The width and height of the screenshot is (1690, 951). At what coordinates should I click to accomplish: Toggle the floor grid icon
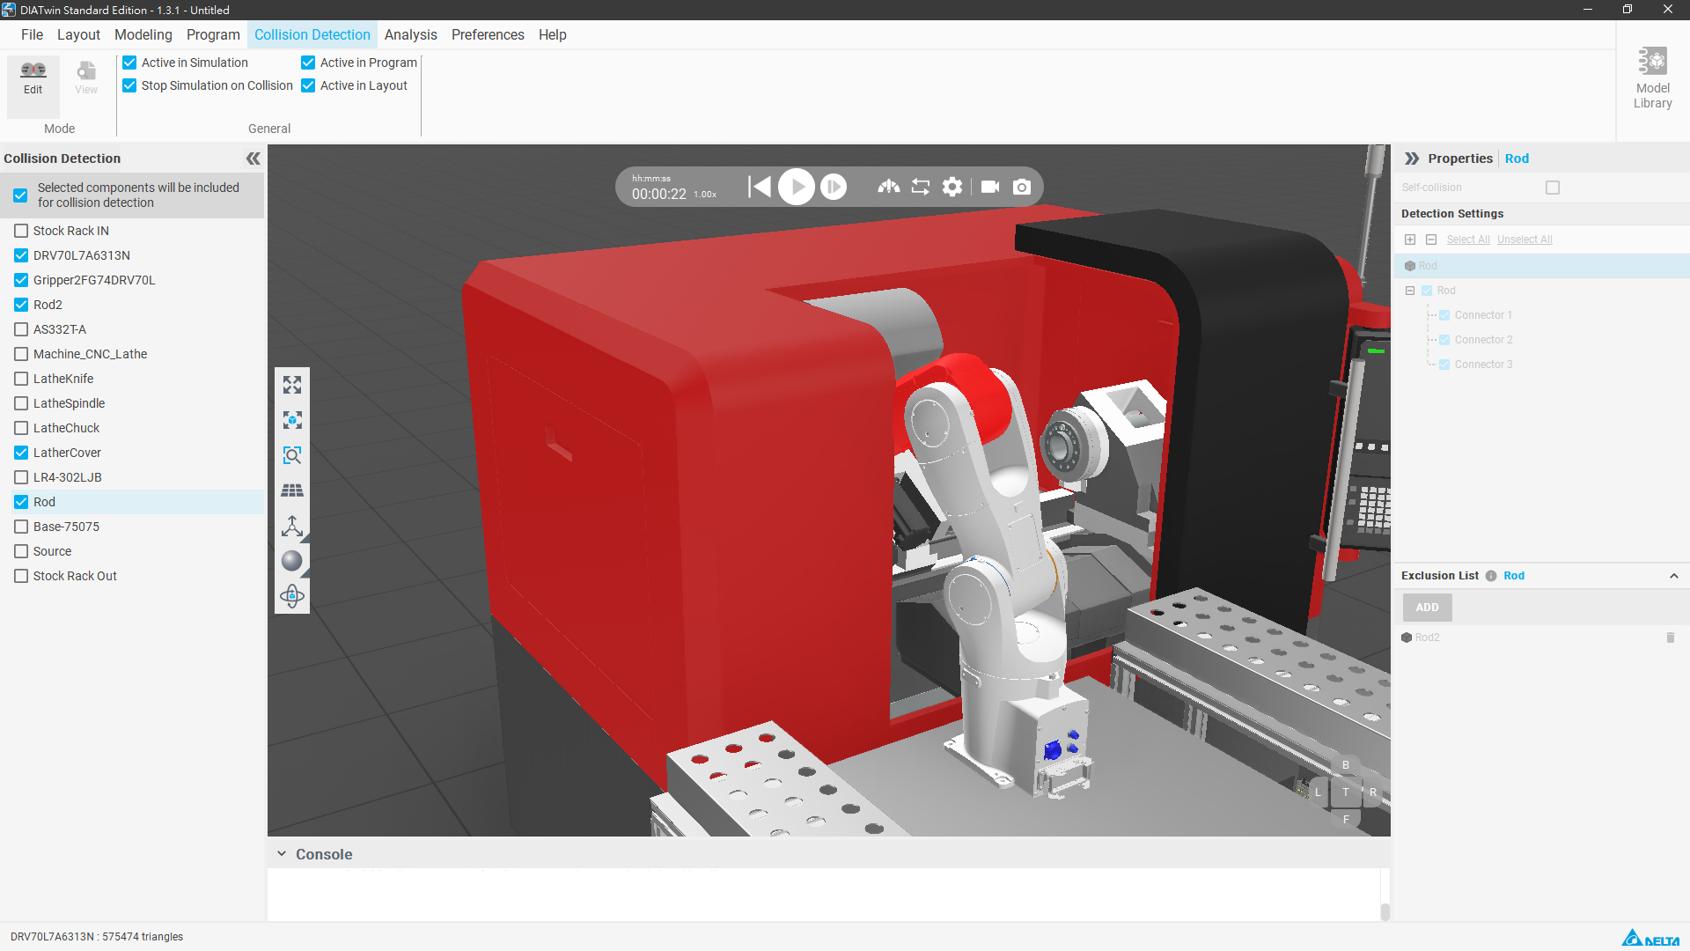(292, 490)
